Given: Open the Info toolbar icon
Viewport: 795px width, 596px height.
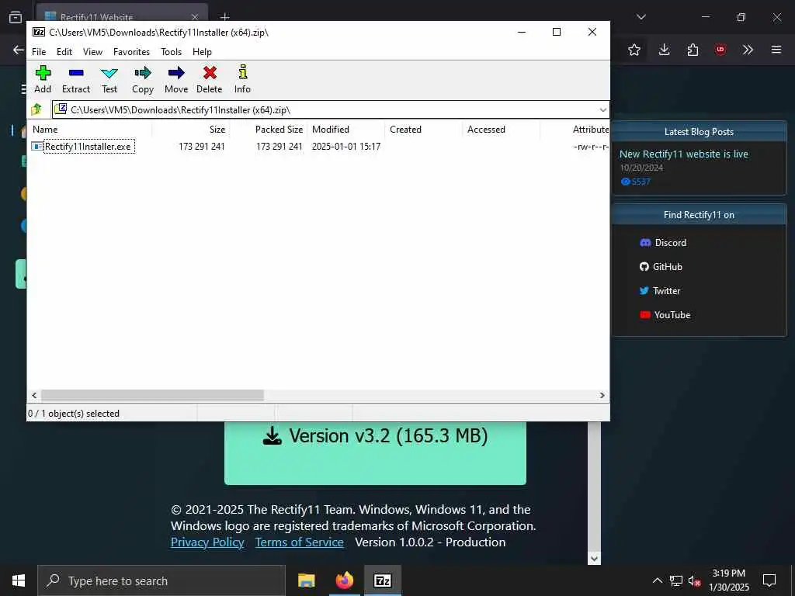Looking at the screenshot, I should click(242, 80).
